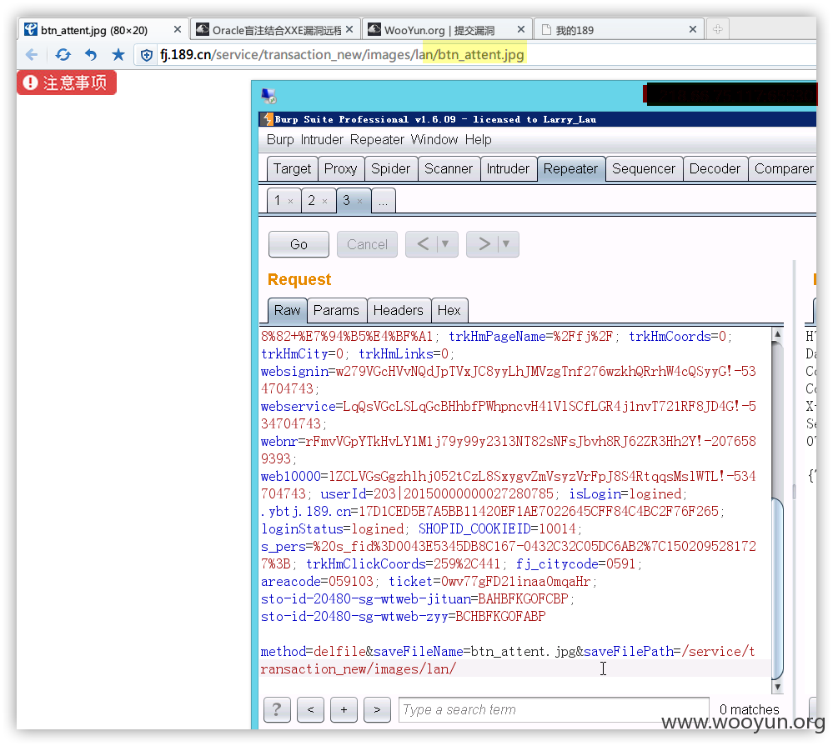Screen dimensions: 833x746
Task: Switch to the Spider tool tab
Action: pos(390,169)
